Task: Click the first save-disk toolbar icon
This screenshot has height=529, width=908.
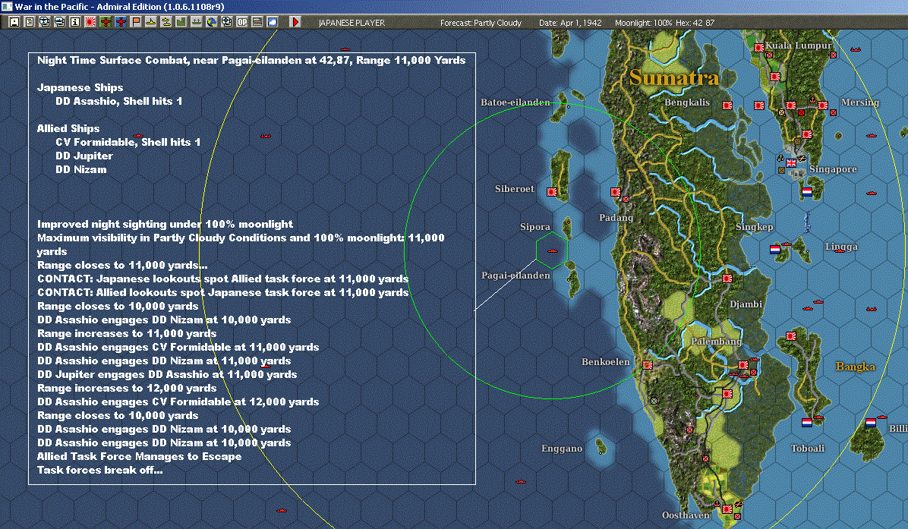Action: [x=14, y=22]
